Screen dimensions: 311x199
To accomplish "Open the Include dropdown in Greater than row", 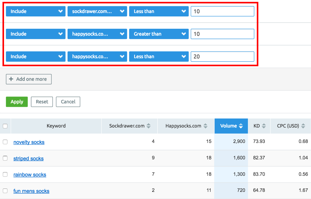I will coord(36,34).
